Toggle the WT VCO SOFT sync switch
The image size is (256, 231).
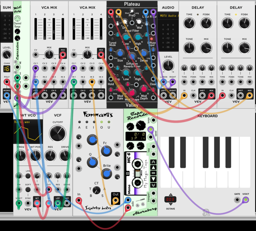click(x=28, y=190)
